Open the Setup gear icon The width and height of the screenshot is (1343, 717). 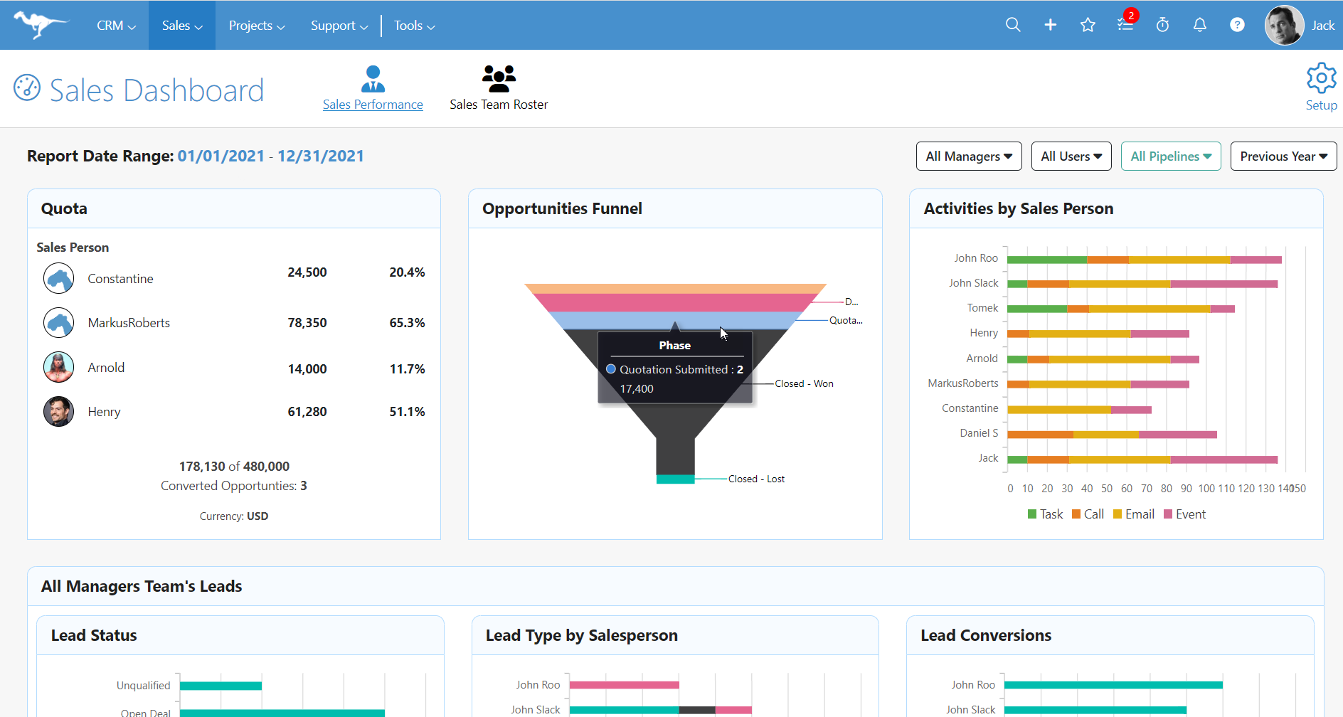pos(1321,78)
